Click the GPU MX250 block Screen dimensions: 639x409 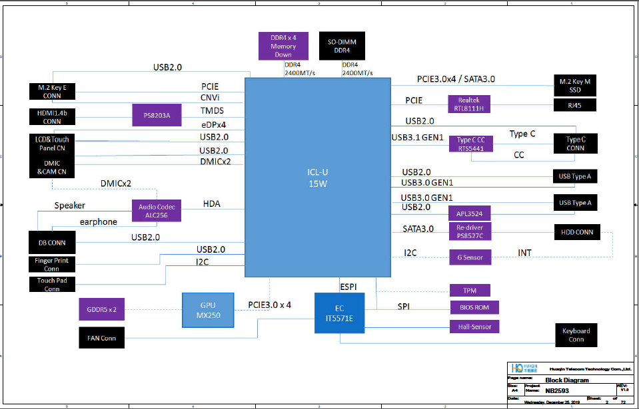208,310
